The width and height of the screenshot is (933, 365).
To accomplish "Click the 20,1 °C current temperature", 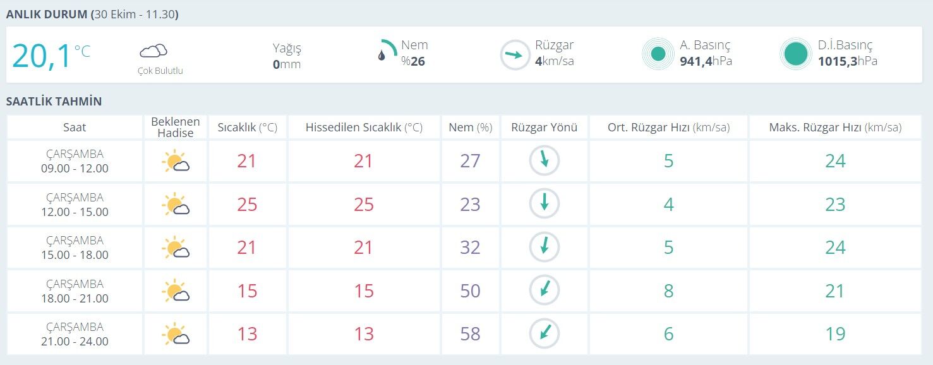I will (51, 56).
